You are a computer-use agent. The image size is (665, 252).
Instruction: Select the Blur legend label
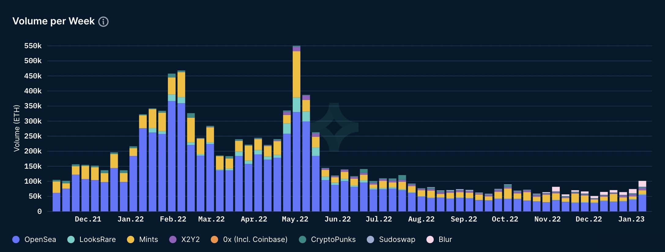445,239
